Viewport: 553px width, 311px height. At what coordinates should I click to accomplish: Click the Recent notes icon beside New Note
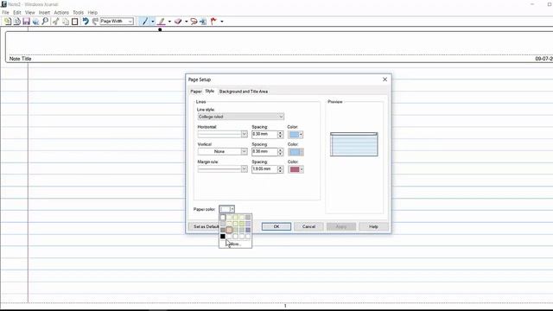pyautogui.click(x=16, y=22)
